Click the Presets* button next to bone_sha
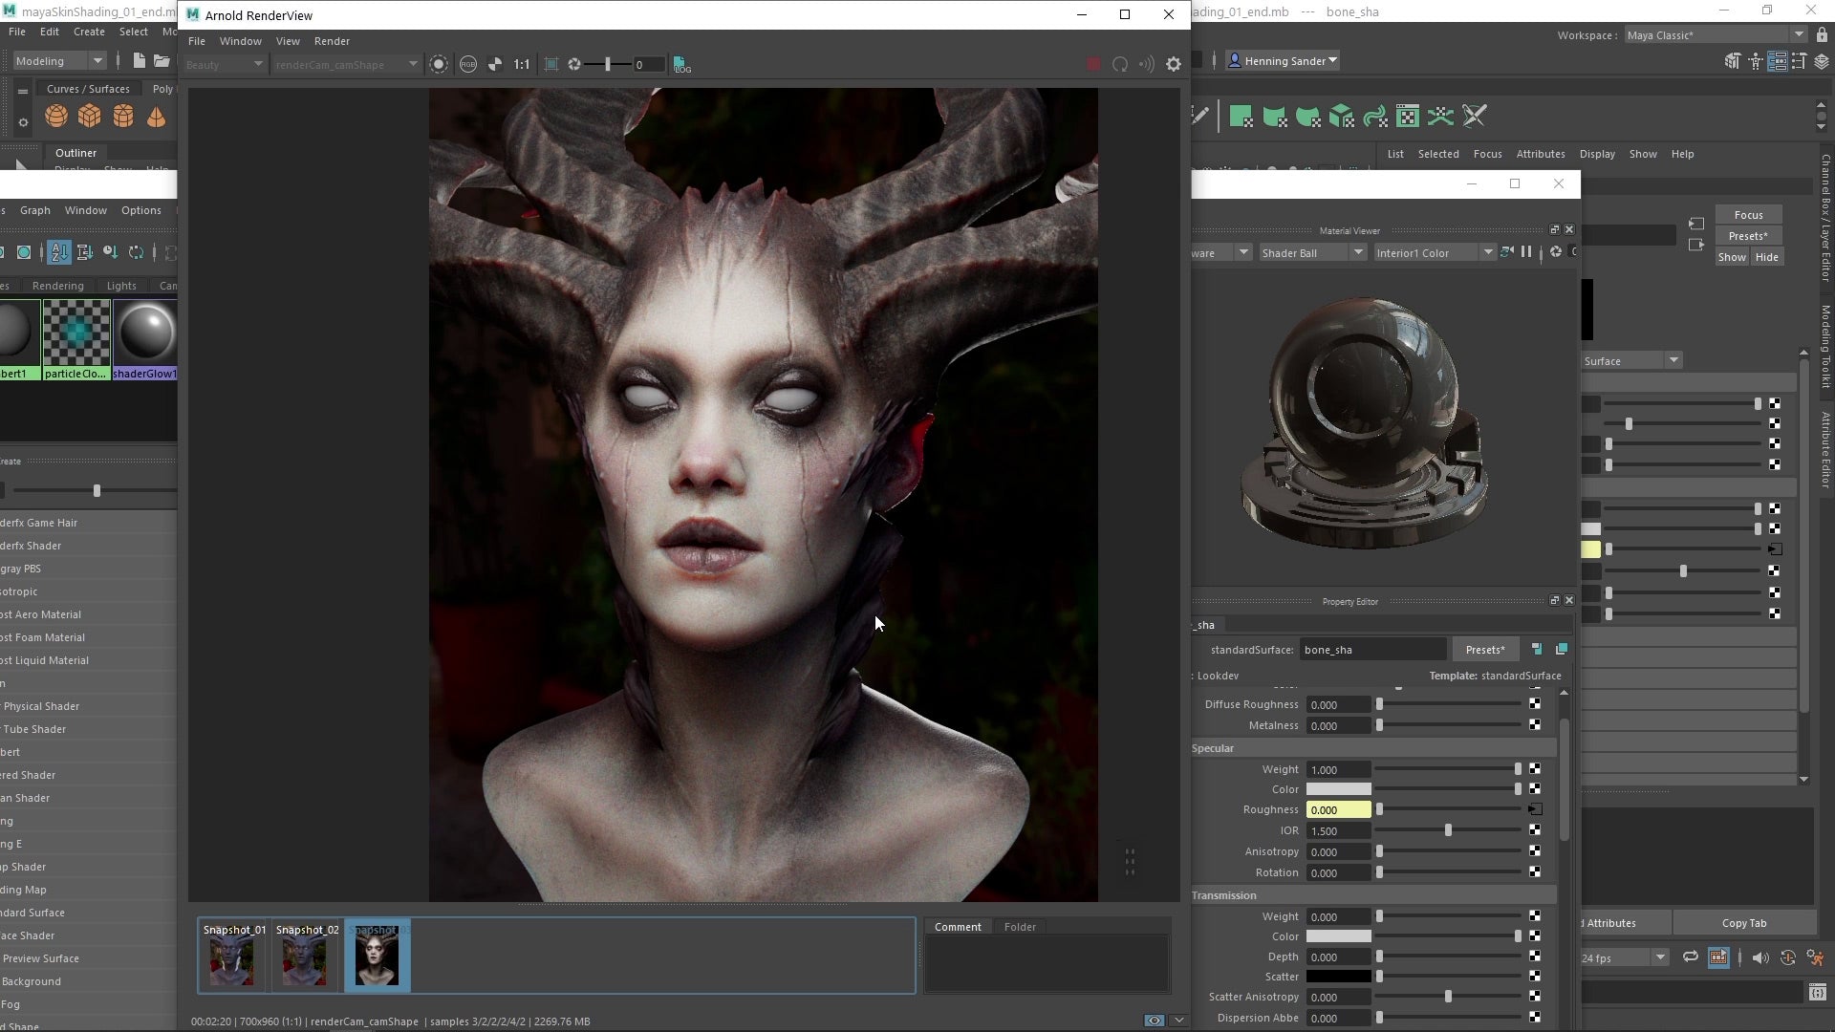 (x=1484, y=650)
